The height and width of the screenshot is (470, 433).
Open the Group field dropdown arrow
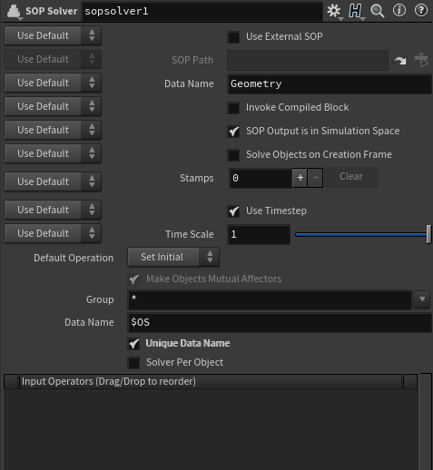[x=422, y=299]
